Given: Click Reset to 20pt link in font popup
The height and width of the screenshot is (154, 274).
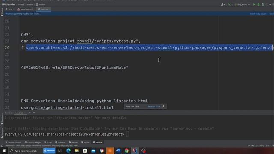Looking at the screenshot, I should pyautogui.click(x=154, y=107).
